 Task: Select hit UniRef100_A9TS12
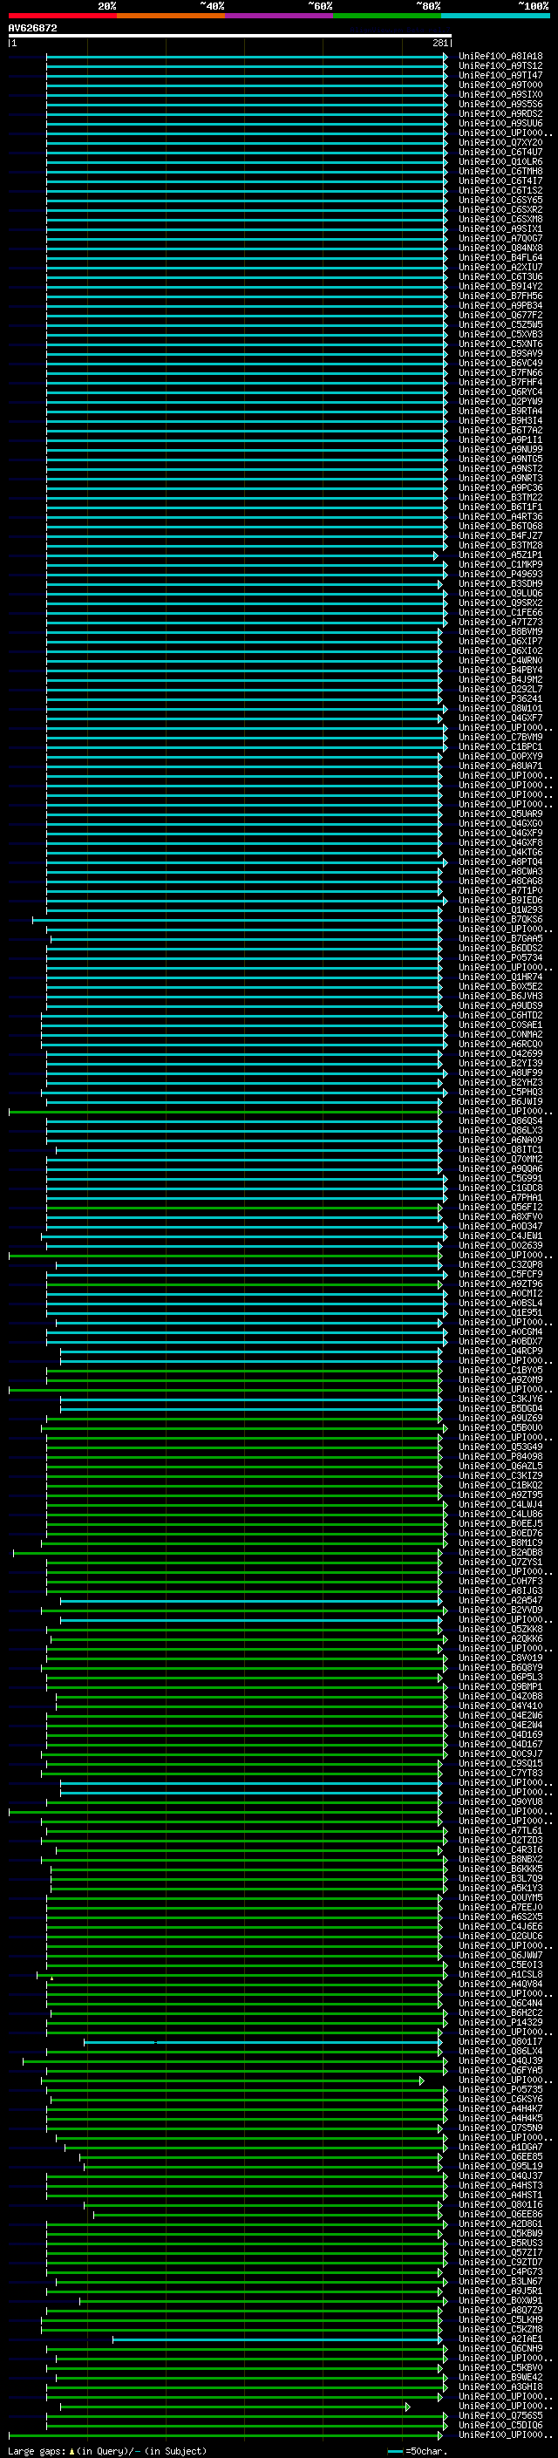pyautogui.click(x=500, y=66)
